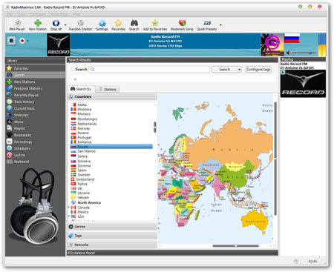This screenshot has height=272, width=334.
Task: Open the Favorites toolbar icon
Action: click(x=118, y=23)
